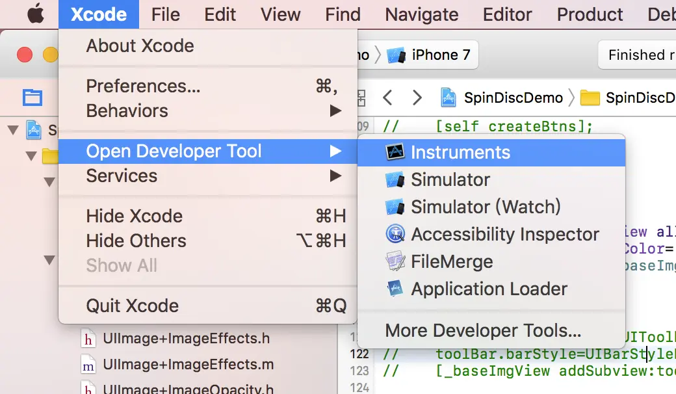Click the Simulator icon in submenu
676x394 pixels.
395,179
